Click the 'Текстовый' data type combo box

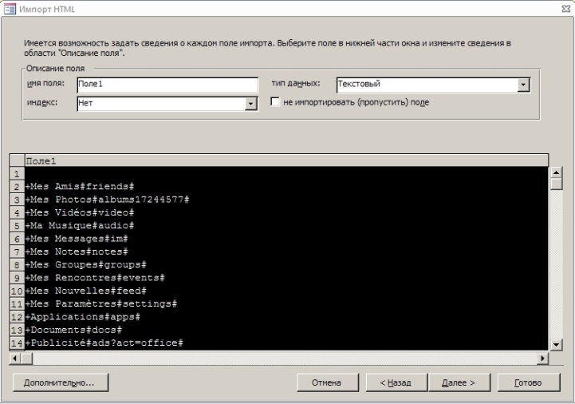coord(433,85)
